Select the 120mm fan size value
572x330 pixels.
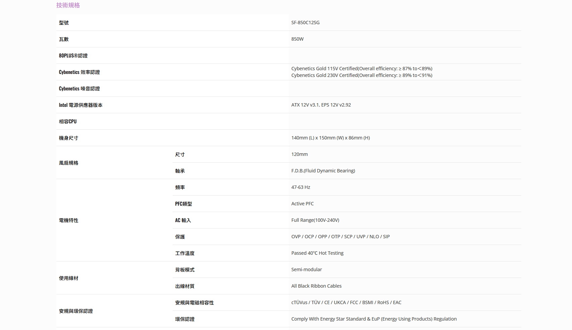[x=300, y=154]
